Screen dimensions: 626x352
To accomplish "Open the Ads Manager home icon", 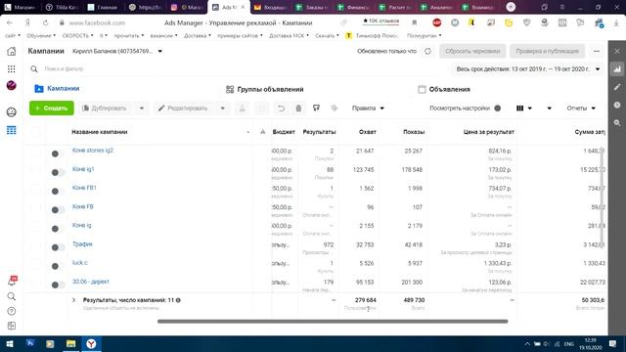I will (x=12, y=51).
